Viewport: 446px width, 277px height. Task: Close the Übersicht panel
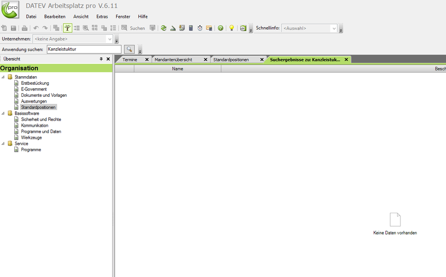[108, 59]
